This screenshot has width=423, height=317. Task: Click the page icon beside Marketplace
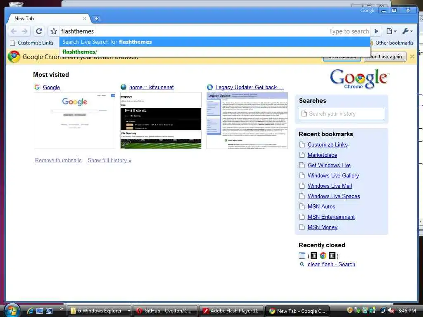click(302, 155)
